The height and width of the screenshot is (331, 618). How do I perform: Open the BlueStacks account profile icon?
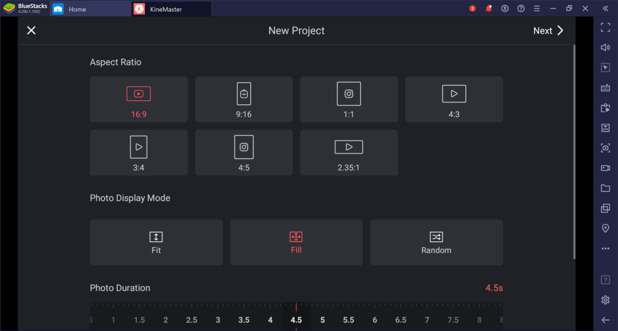point(505,9)
